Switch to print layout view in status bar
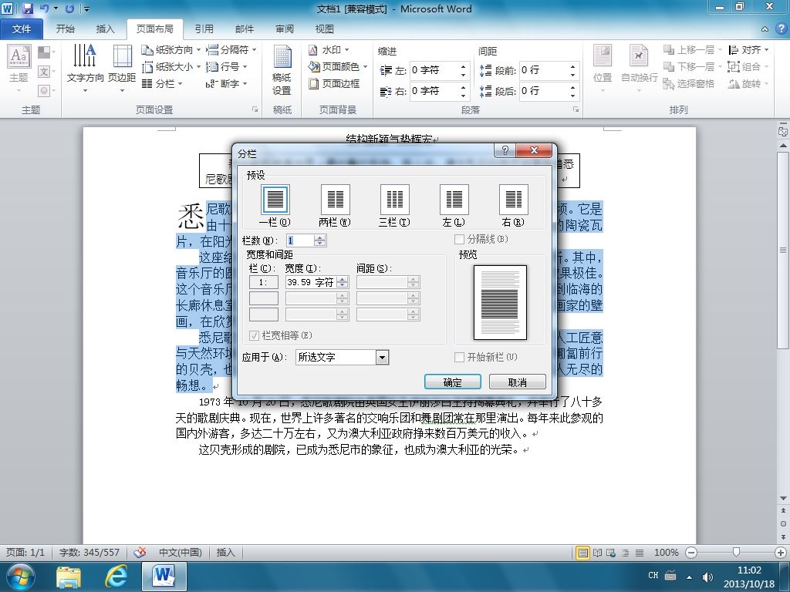The width and height of the screenshot is (790, 592). pyautogui.click(x=583, y=553)
